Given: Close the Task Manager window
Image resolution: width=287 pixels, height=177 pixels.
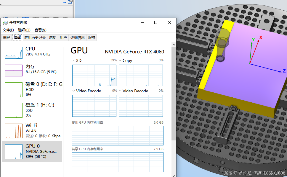Looking at the screenshot, I should 169,23.
